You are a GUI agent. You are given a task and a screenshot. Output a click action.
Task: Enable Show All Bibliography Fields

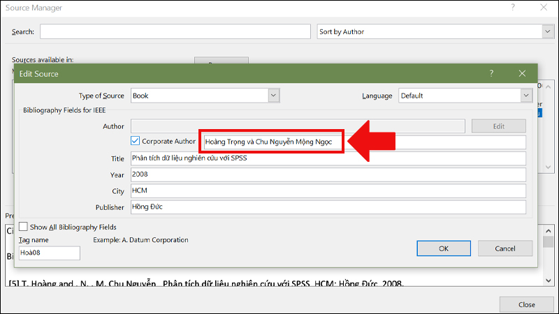pos(24,227)
